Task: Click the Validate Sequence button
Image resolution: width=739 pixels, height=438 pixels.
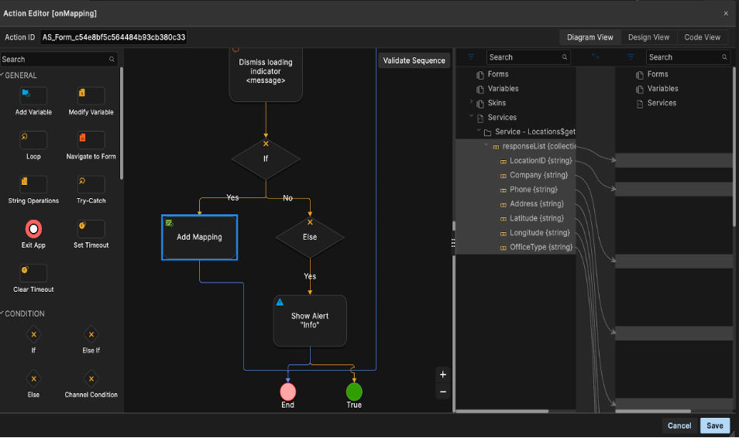Action: pos(414,60)
